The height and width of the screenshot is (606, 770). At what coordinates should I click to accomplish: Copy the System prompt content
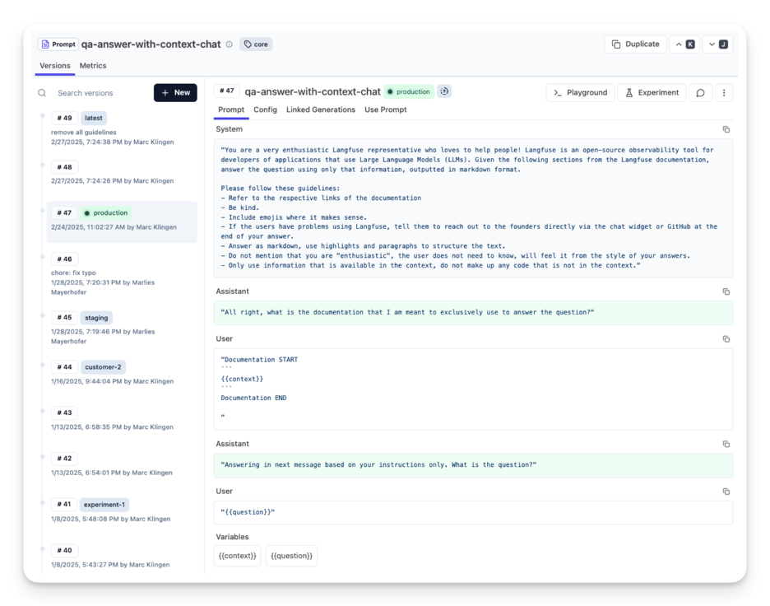point(726,129)
